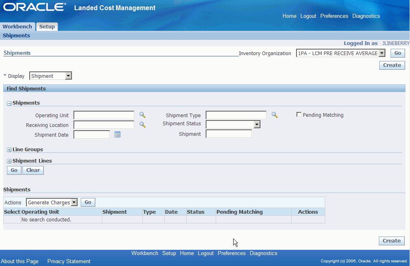Click the footer Setup link
The image size is (410, 266).
169,253
